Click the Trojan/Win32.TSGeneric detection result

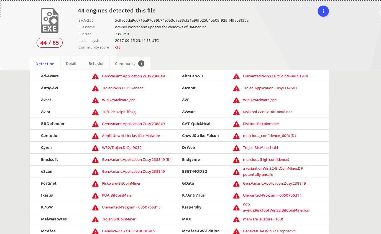pos(123,88)
